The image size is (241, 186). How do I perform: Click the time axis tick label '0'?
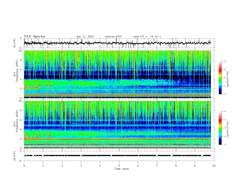pos(24,166)
